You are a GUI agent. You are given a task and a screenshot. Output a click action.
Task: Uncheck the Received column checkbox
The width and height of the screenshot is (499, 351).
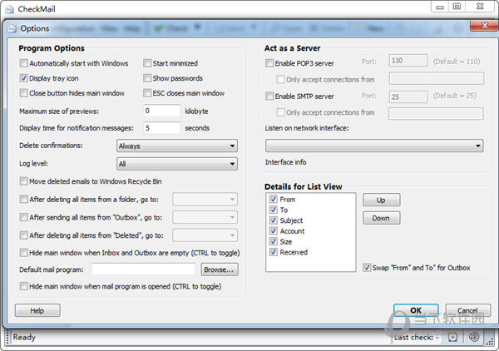pyautogui.click(x=274, y=252)
